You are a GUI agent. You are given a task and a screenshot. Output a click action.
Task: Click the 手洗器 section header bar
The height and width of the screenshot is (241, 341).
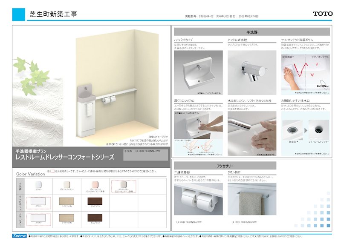pos(251,32)
